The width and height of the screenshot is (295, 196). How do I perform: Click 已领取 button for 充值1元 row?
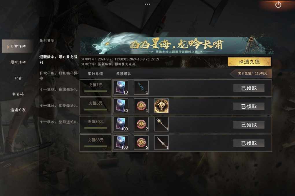point(249,88)
